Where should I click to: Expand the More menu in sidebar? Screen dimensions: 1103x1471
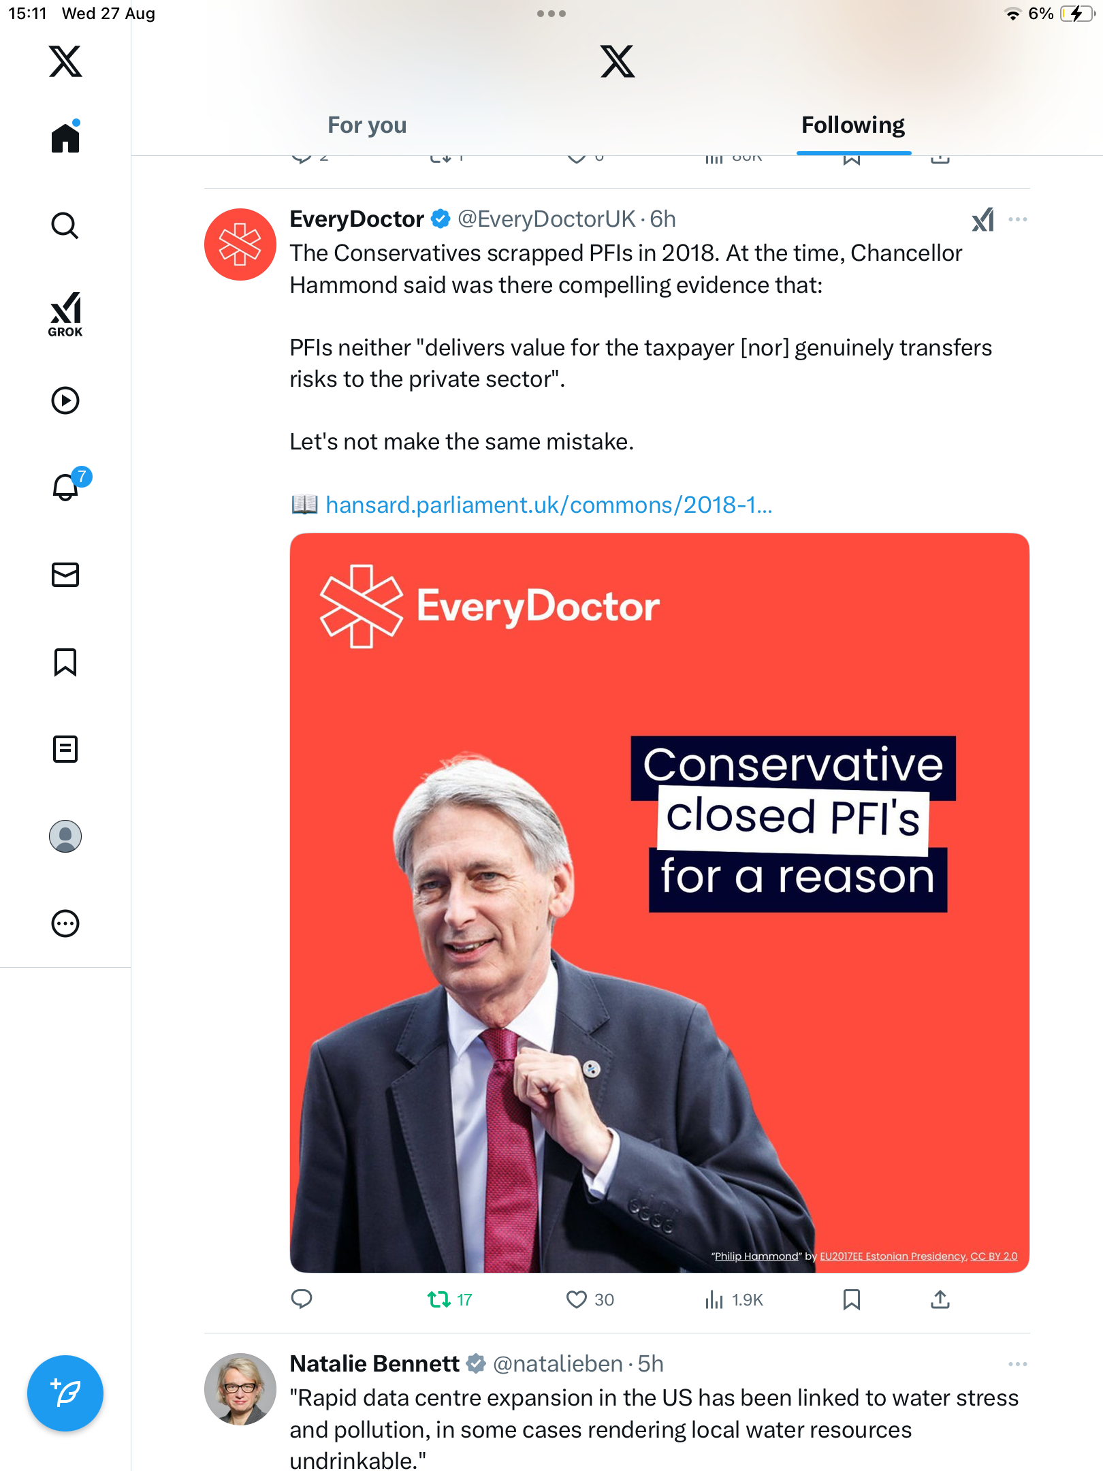tap(65, 923)
